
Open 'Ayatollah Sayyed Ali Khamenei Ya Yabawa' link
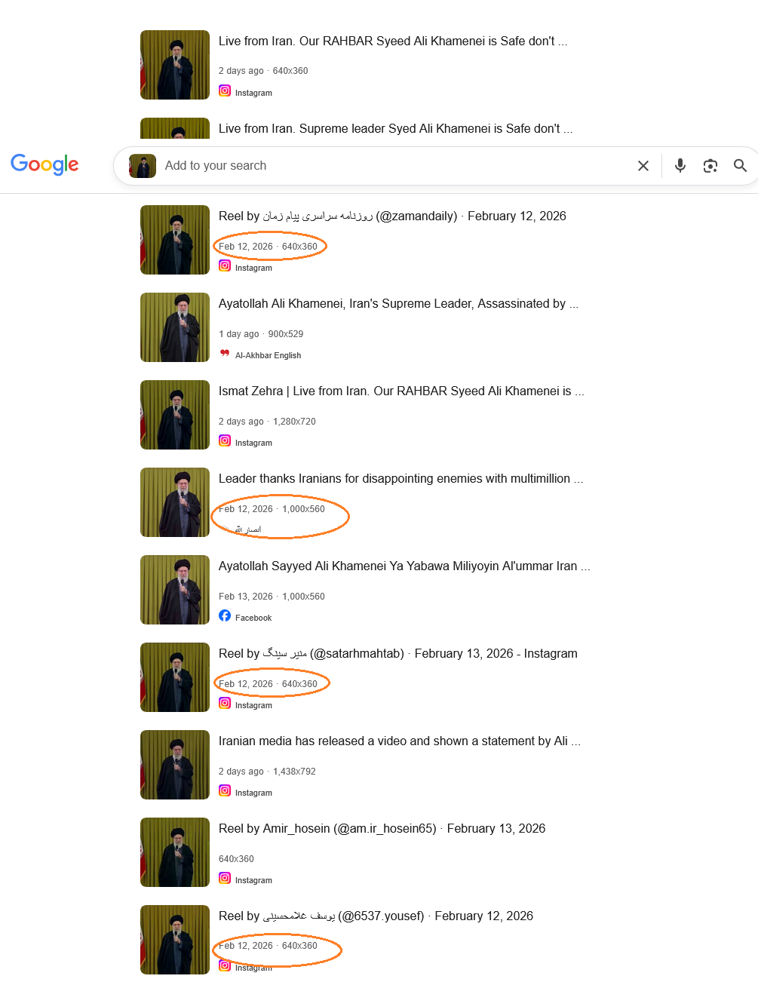pos(404,566)
